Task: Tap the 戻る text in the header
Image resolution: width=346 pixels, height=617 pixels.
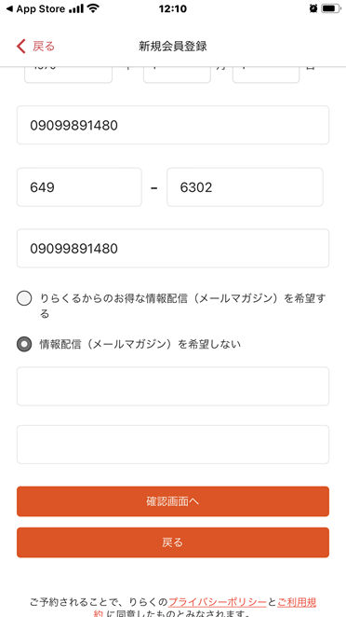Action: click(x=44, y=47)
